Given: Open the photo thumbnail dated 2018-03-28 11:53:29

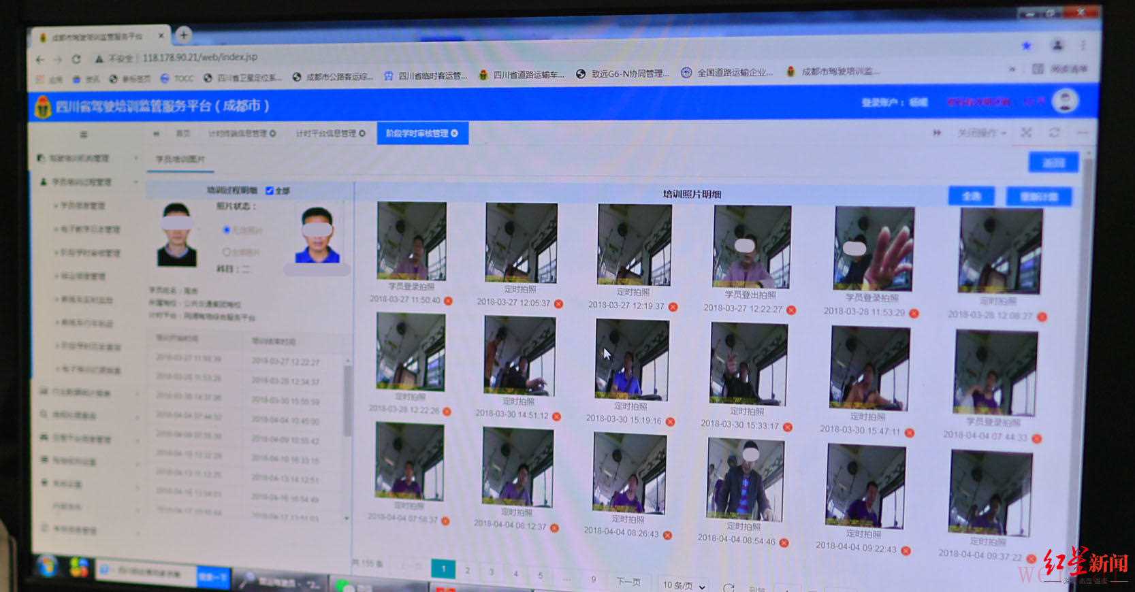Looking at the screenshot, I should point(874,249).
